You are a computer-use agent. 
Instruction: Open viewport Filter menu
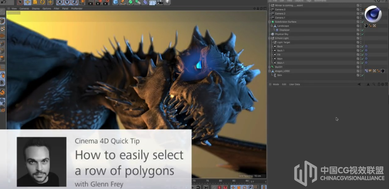point(57,8)
